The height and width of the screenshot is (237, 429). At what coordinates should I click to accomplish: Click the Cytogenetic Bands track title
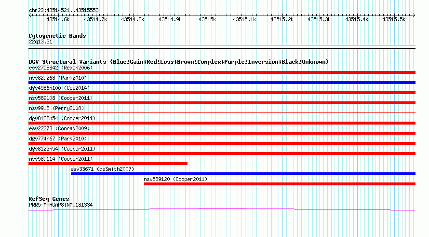click(57, 36)
